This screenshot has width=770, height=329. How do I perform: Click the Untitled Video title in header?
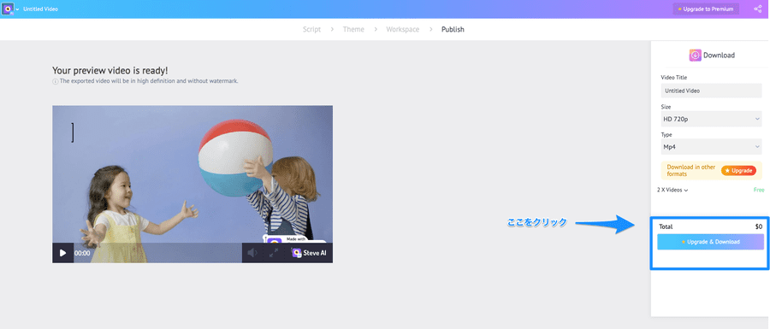coord(40,9)
